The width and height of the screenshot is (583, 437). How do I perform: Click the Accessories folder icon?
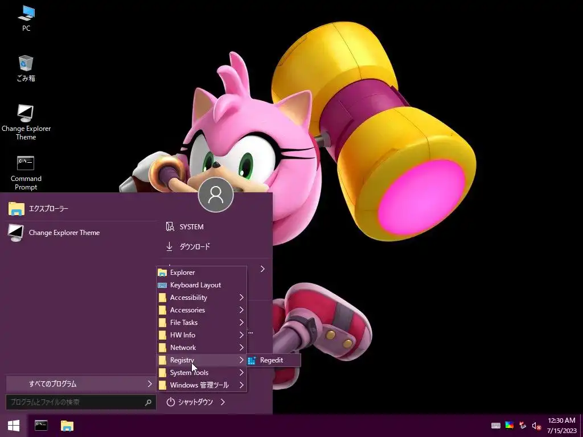162,310
